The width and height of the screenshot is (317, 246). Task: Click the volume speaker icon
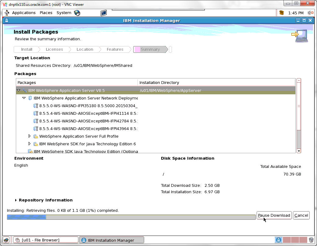pyautogui.click(x=310, y=13)
